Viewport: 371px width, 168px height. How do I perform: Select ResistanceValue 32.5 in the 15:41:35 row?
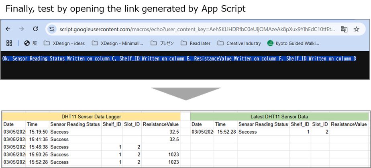pyautogui.click(x=161, y=139)
